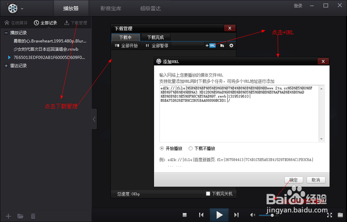Select the 下载不播放 radio button
Viewport: 347px width, 222px height.
pyautogui.click(x=191, y=148)
